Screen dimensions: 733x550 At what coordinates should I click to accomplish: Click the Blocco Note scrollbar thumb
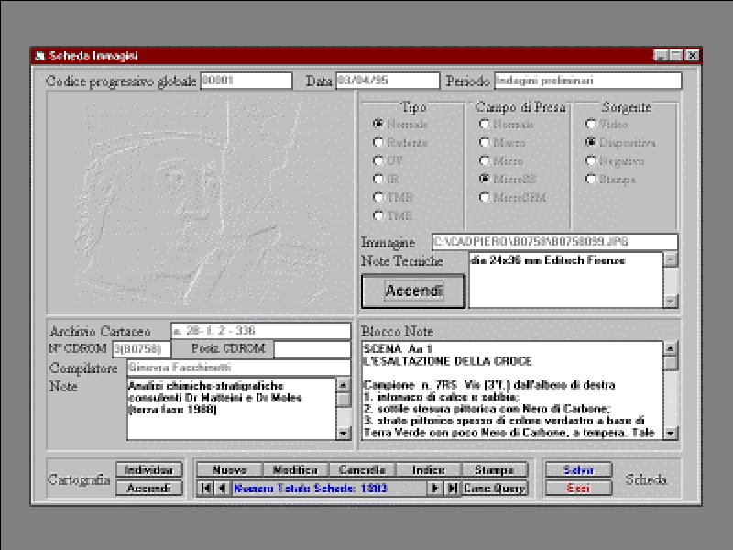[671, 363]
